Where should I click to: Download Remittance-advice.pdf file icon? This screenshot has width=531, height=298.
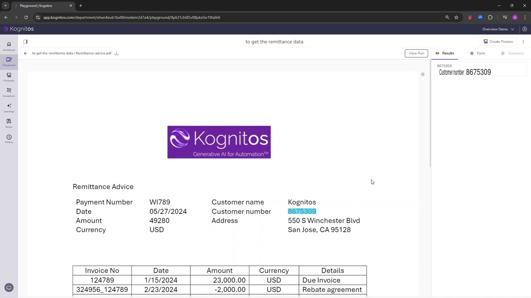pos(116,53)
